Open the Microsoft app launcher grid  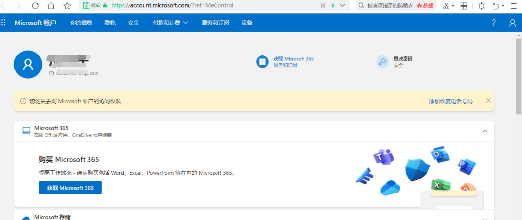point(3,23)
